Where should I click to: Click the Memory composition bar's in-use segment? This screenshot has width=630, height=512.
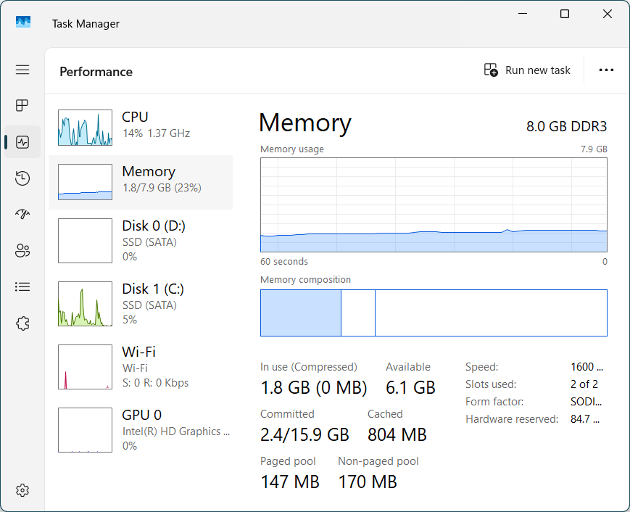tap(300, 313)
